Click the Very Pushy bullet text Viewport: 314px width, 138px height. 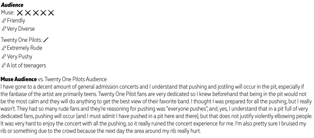click(x=19, y=57)
